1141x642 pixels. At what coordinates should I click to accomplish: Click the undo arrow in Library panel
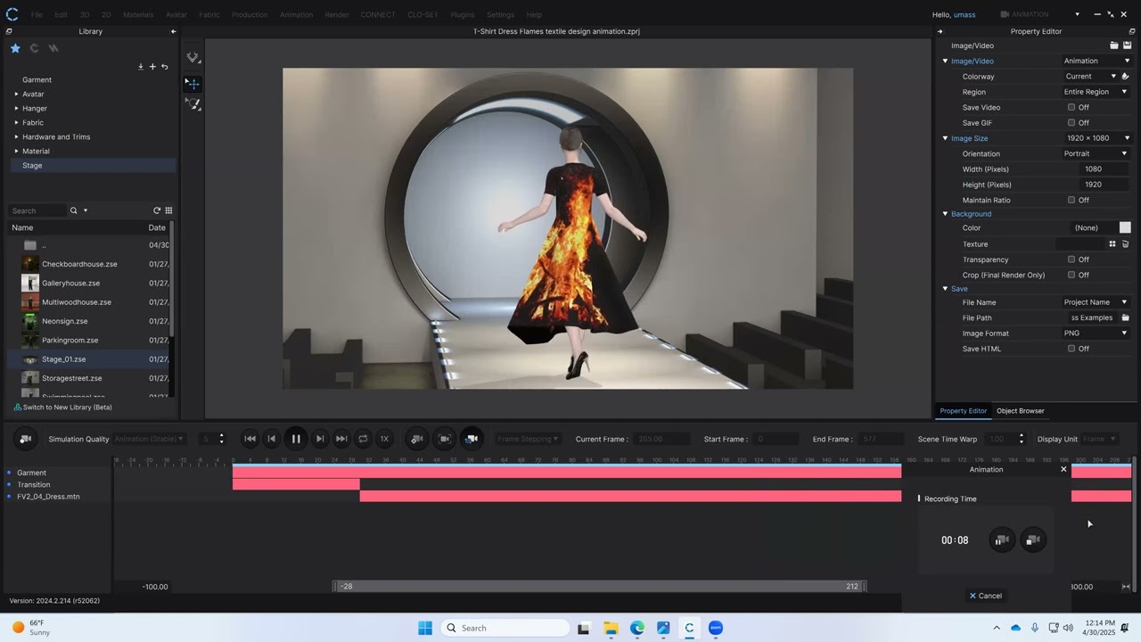[164, 67]
